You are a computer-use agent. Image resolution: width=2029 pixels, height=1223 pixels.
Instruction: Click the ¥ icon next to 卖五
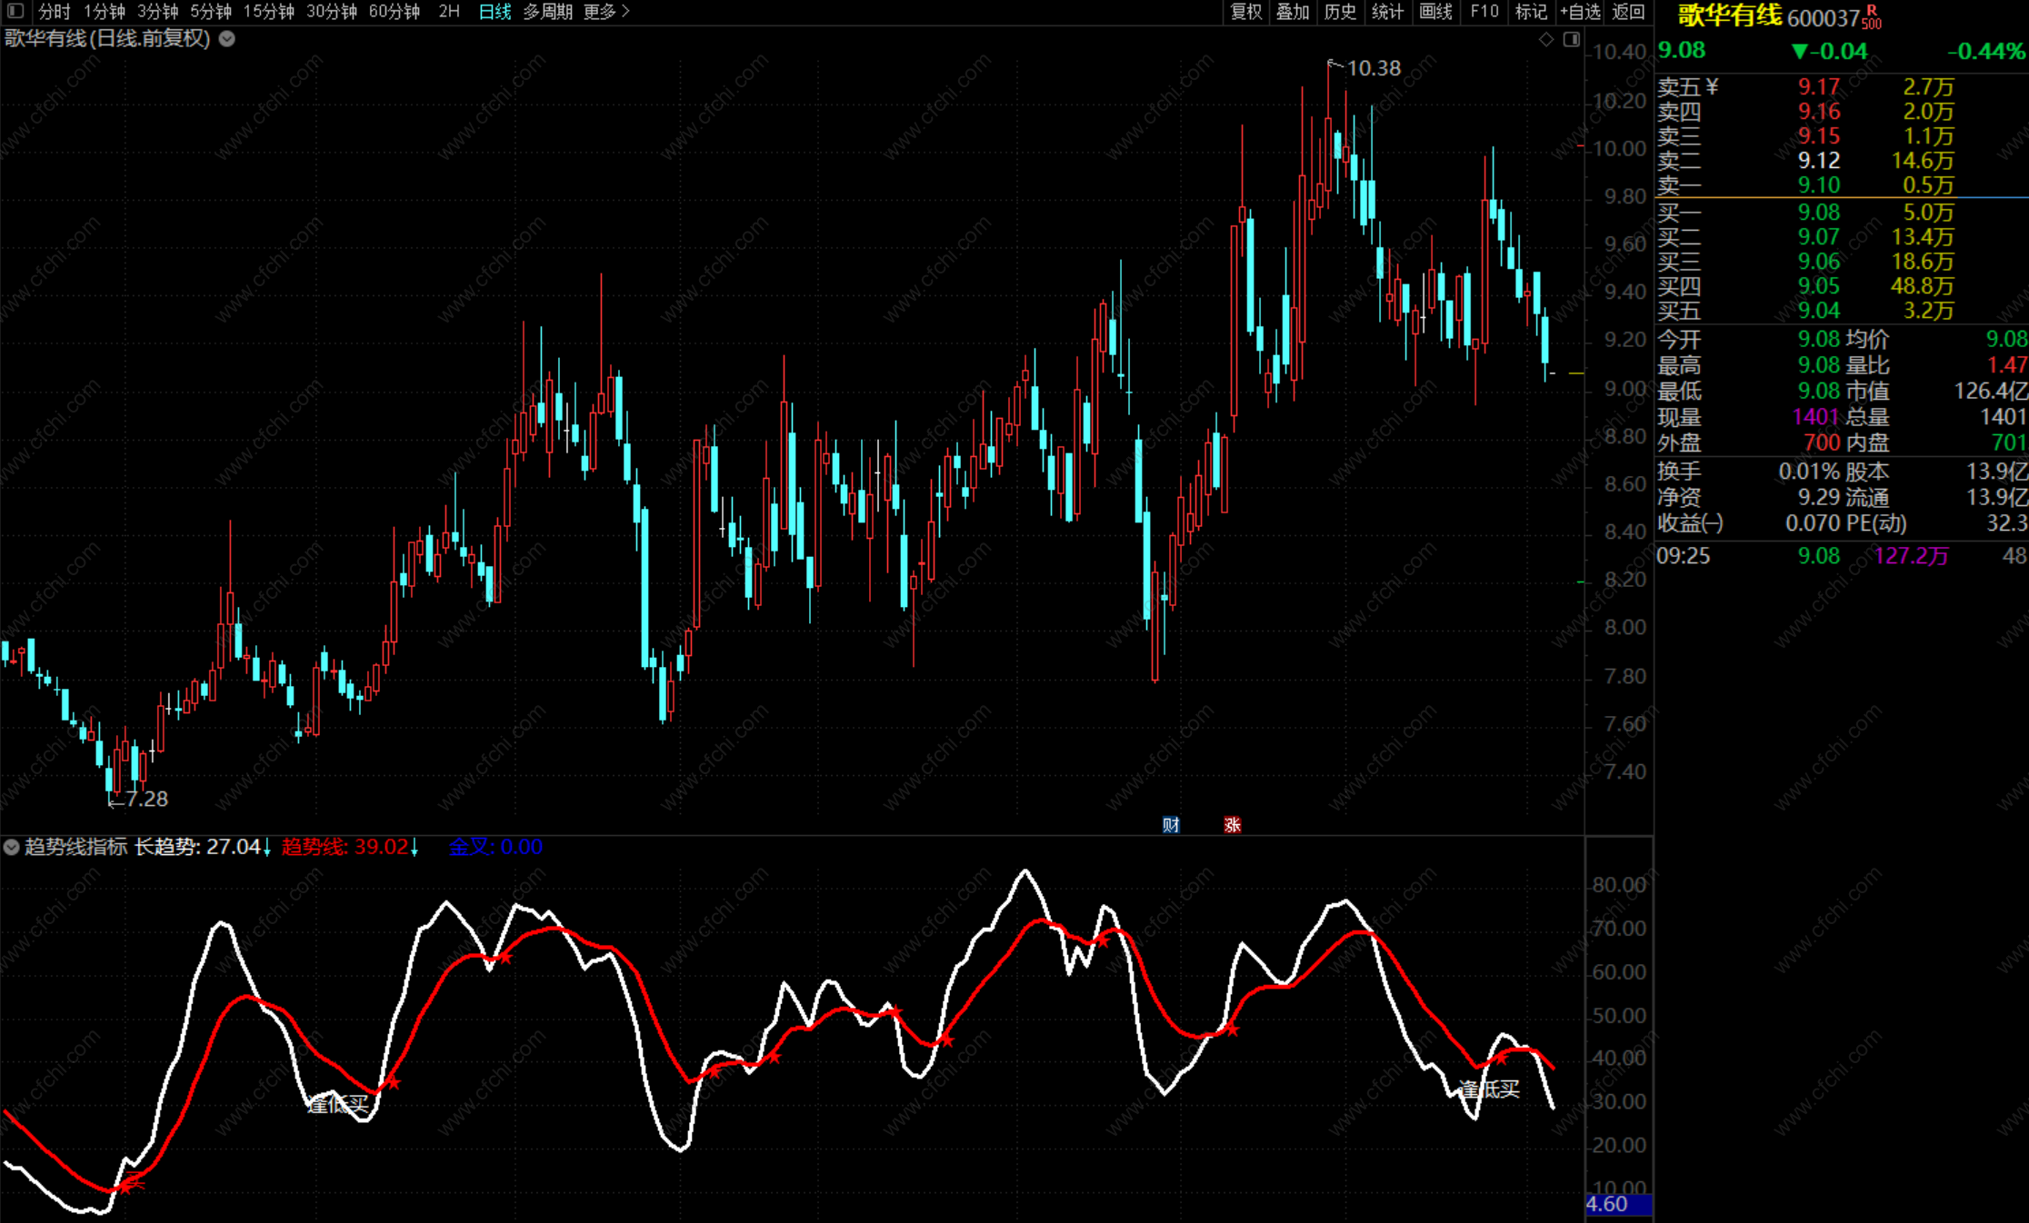pos(1713,86)
